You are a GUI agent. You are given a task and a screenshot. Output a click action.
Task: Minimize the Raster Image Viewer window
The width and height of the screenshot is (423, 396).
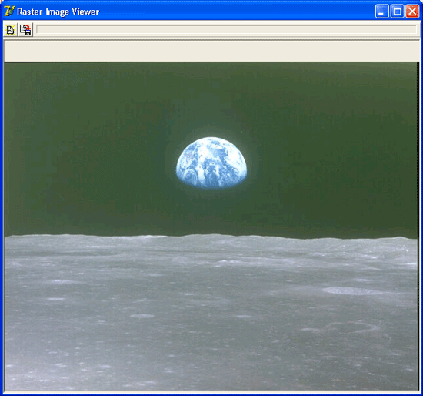382,12
